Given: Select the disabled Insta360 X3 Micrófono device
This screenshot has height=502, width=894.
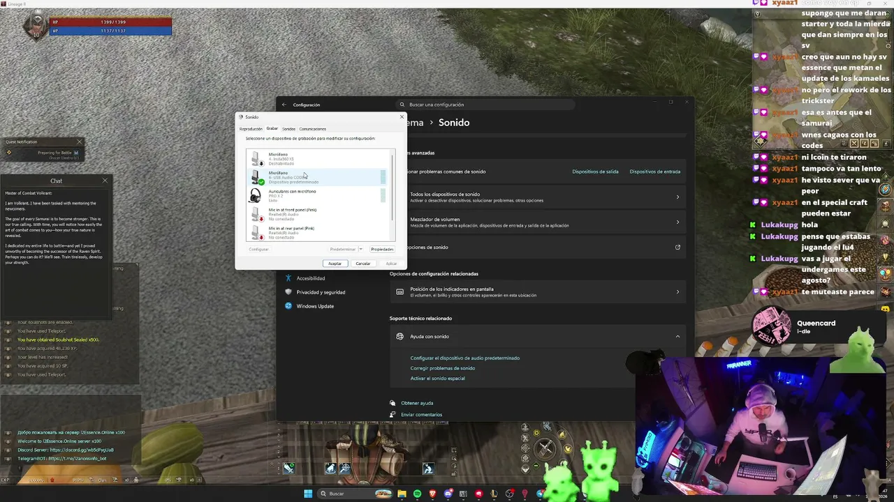Looking at the screenshot, I should tap(318, 159).
